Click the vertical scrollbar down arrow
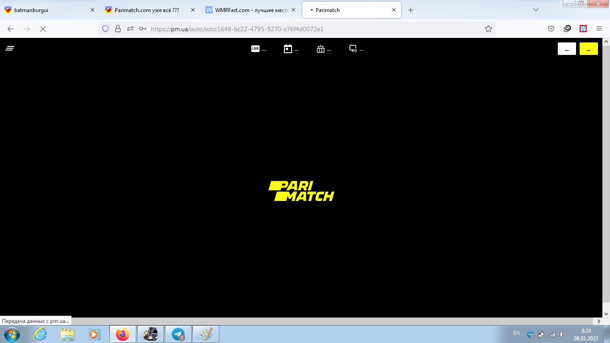 tap(606, 314)
